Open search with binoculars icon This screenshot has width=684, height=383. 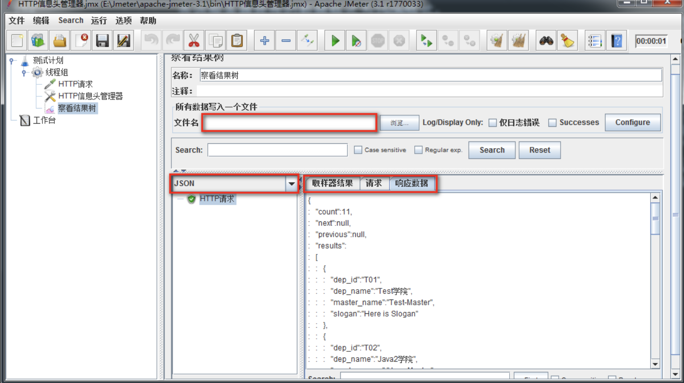(546, 41)
